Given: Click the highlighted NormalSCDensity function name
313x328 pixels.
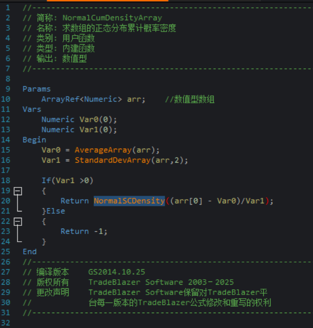Looking at the screenshot, I should (129, 201).
